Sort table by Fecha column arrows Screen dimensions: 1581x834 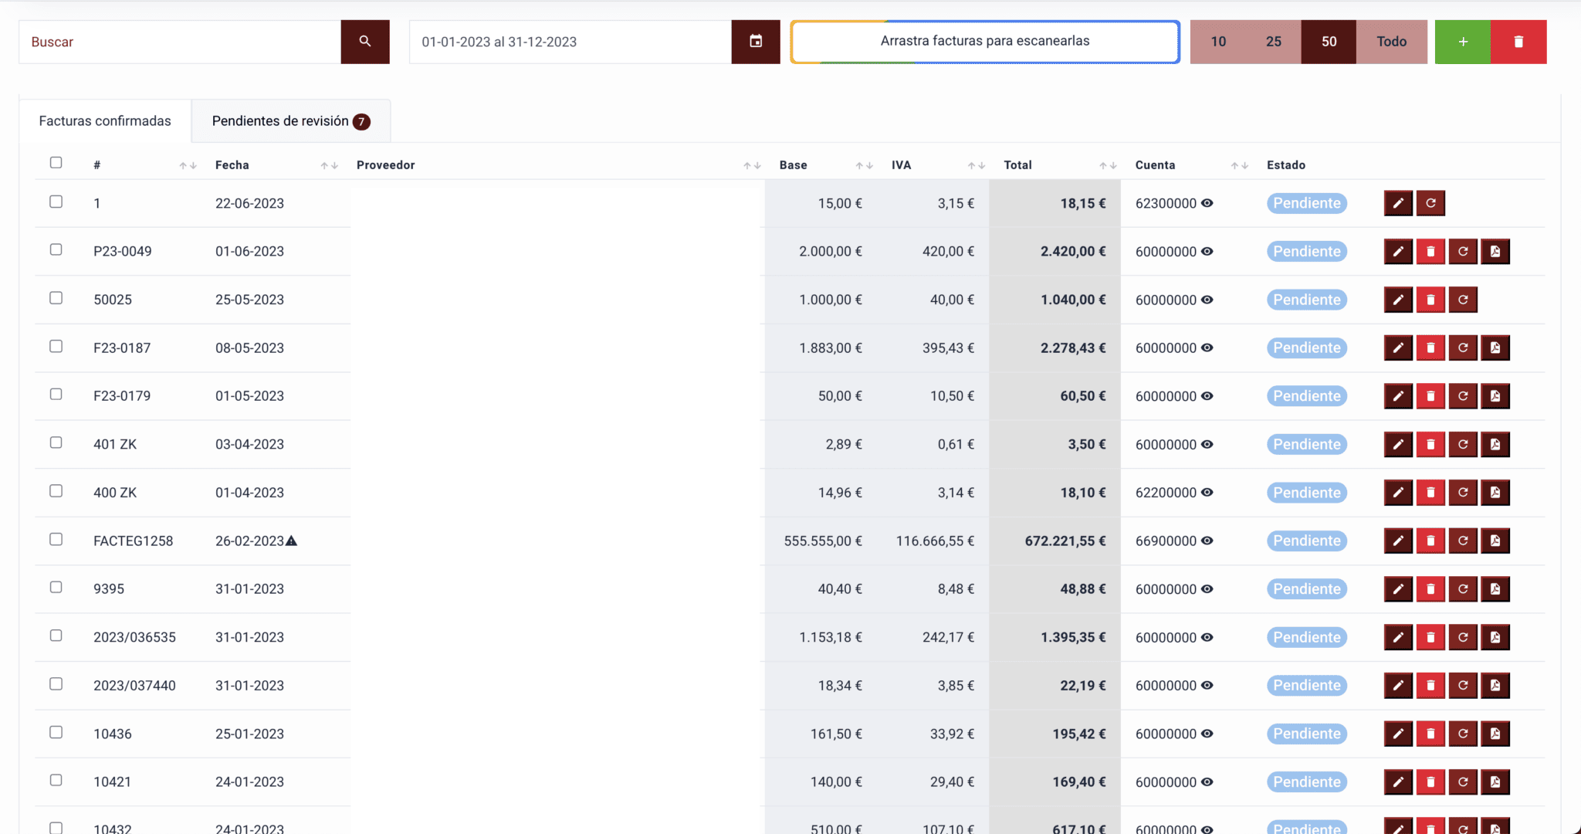[329, 166]
